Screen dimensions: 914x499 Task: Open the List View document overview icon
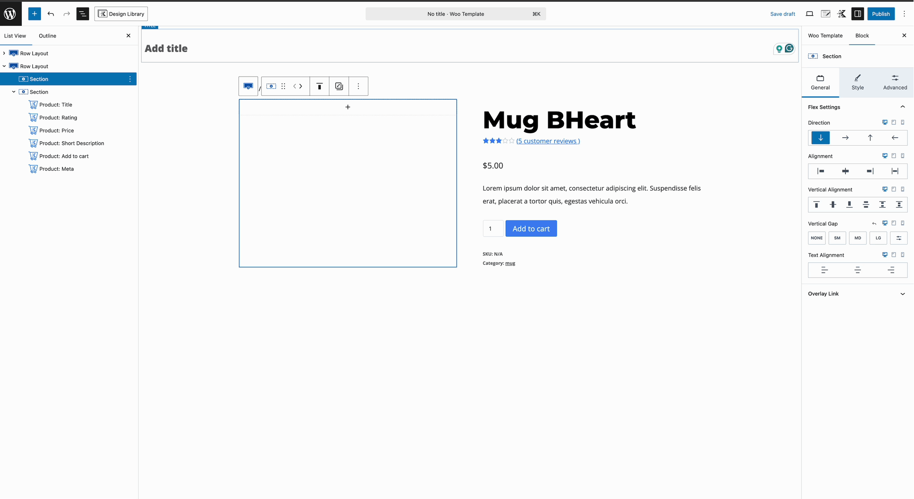pos(83,14)
